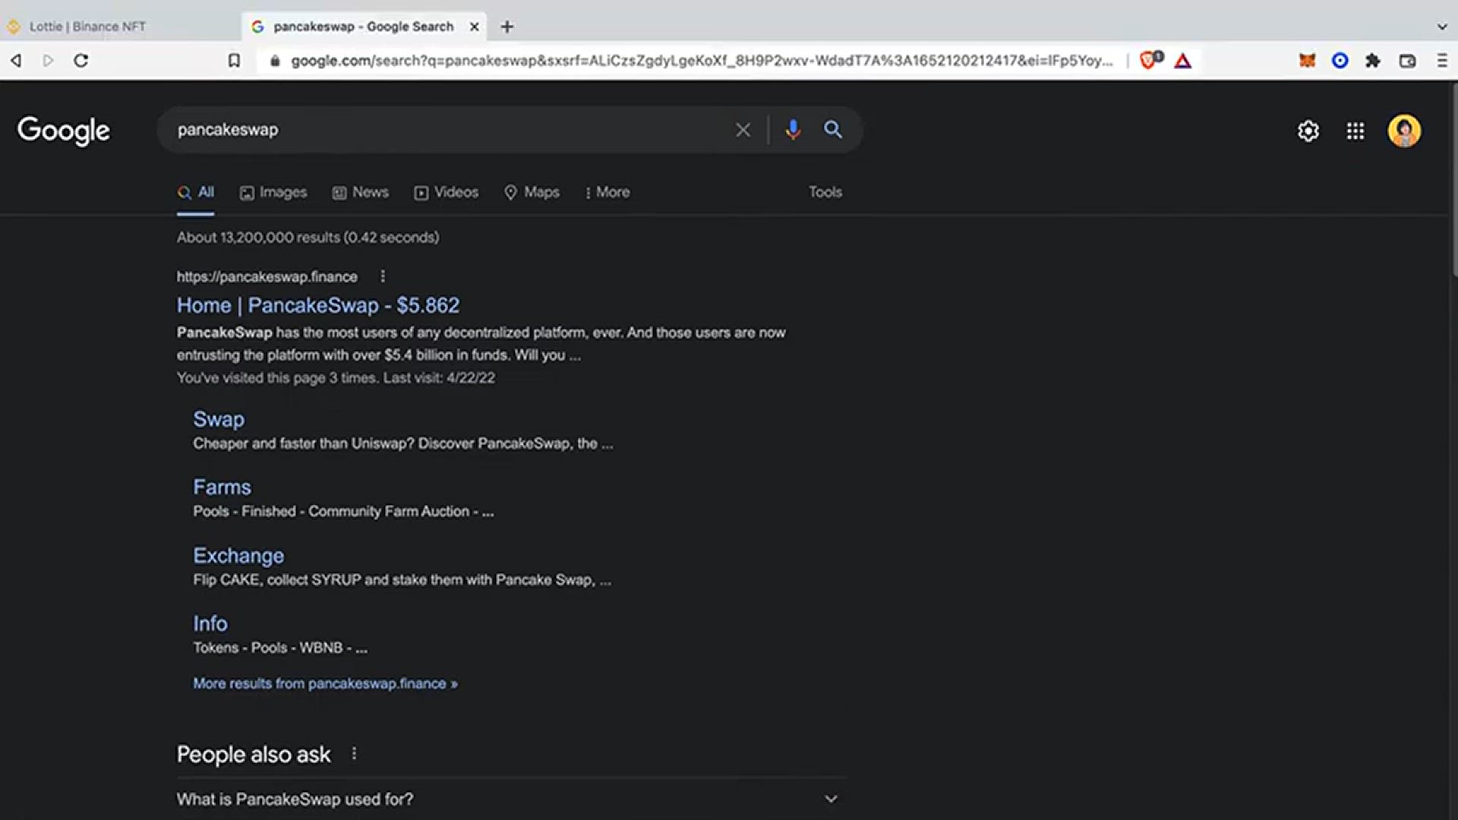Image resolution: width=1458 pixels, height=820 pixels.
Task: Open People also ask options dots
Action: tap(354, 754)
